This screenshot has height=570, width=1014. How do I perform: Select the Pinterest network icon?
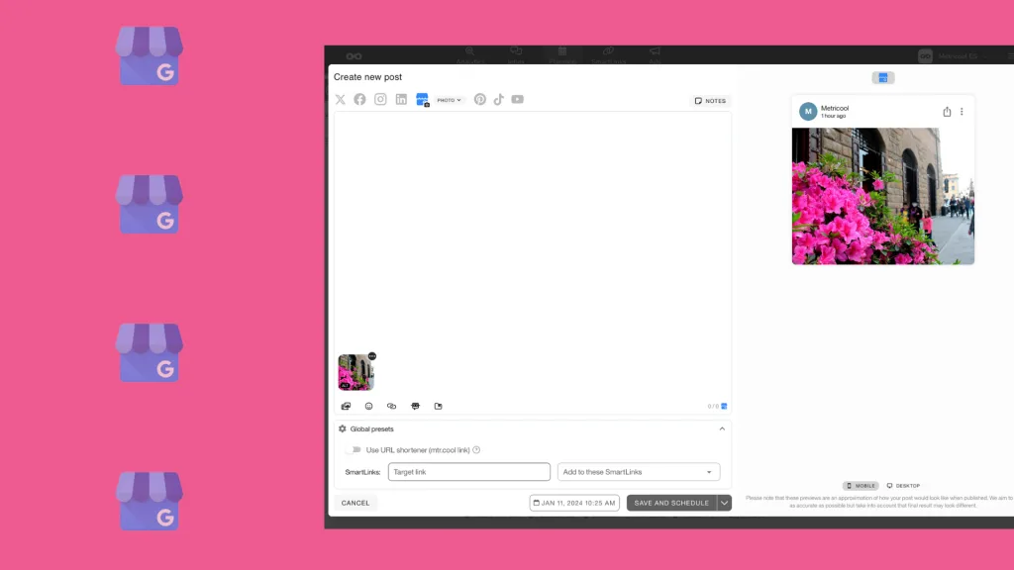click(479, 99)
